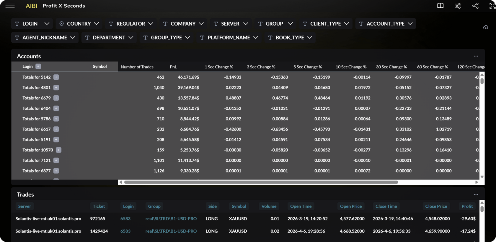
Task: Open the REGULATOR filter dropdown
Action: pos(131,24)
